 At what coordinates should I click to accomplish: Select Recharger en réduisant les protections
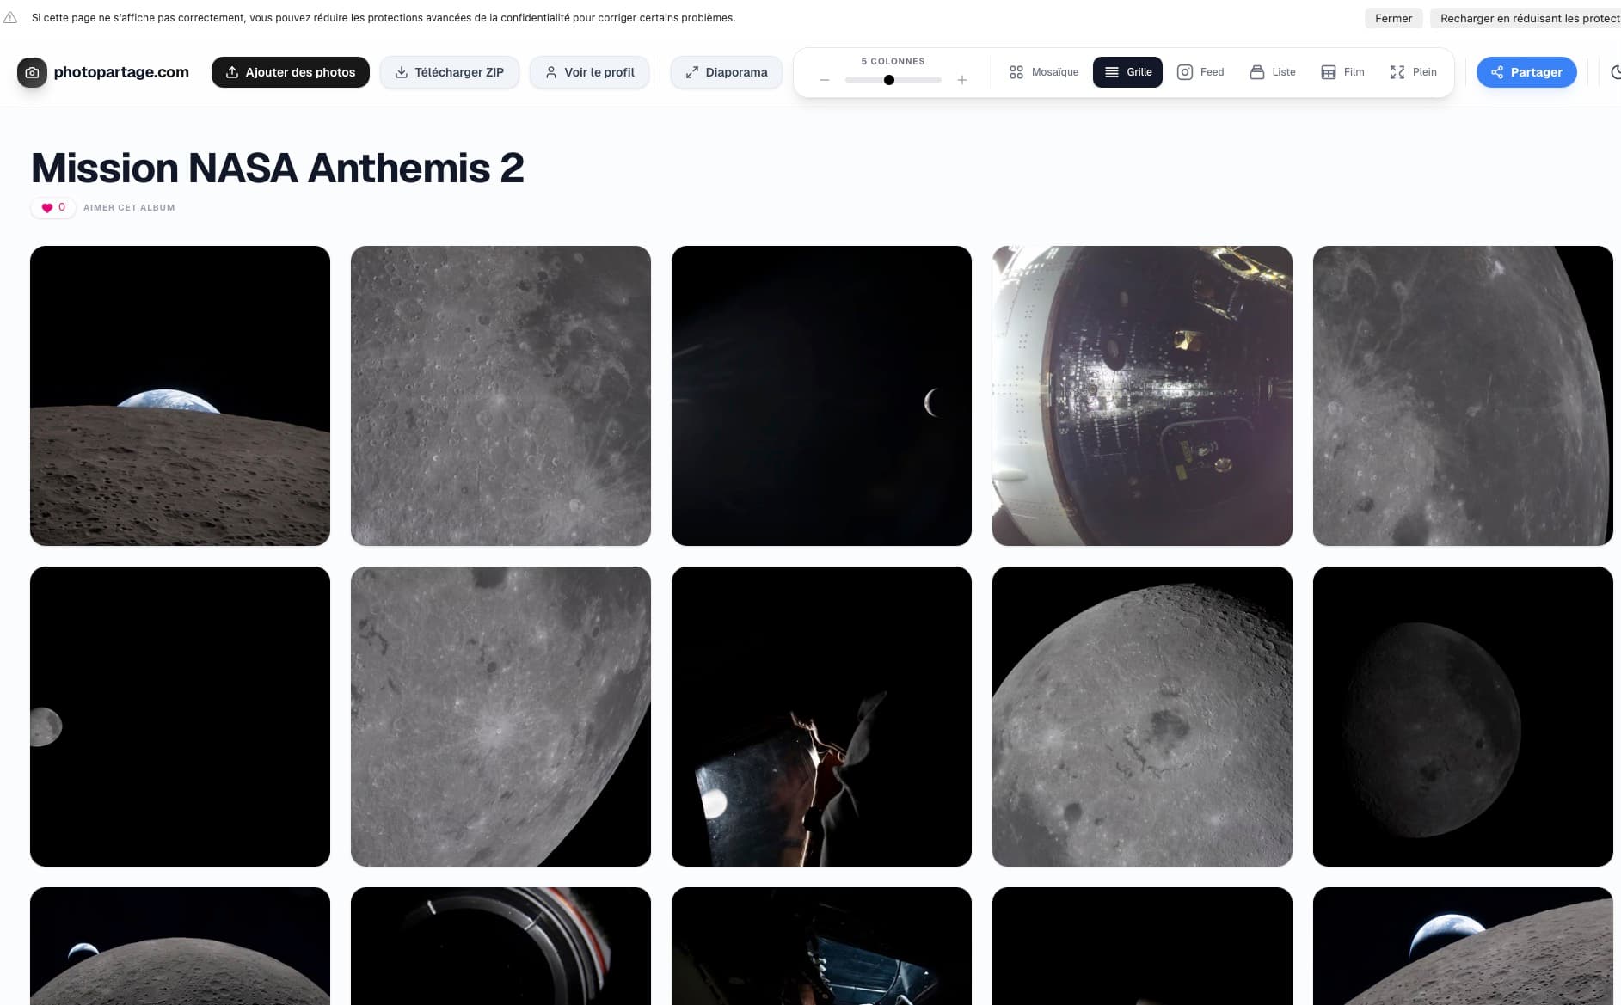tap(1526, 18)
